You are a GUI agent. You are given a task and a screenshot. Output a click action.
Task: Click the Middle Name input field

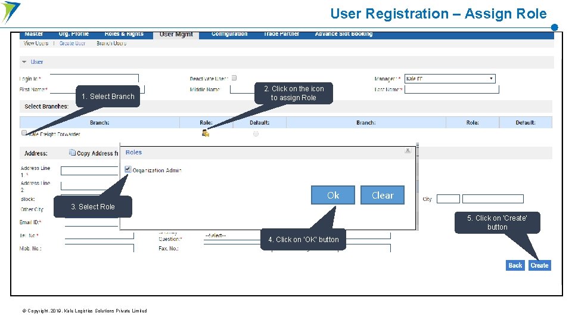[243, 89]
